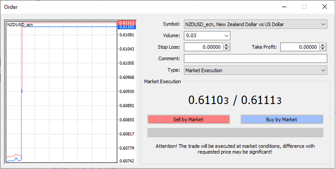Close the Order window

pos(324,7)
